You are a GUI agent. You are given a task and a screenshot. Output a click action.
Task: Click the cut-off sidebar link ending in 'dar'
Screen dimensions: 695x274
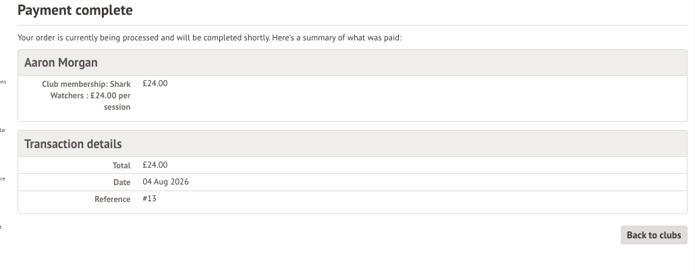[3, 131]
